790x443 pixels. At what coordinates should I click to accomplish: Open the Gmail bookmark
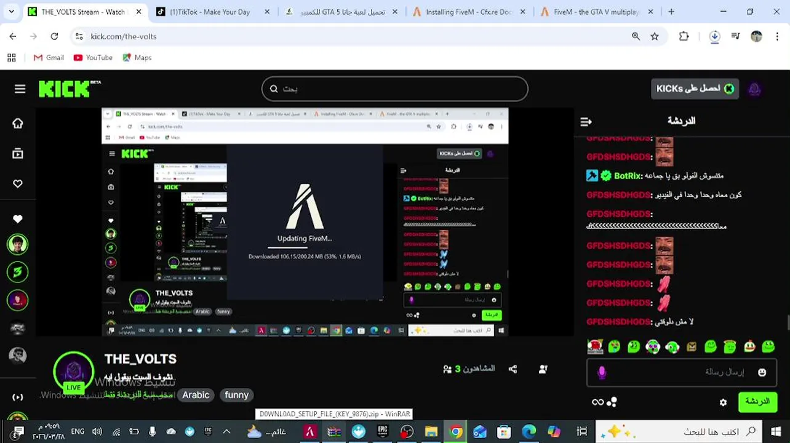49,57
